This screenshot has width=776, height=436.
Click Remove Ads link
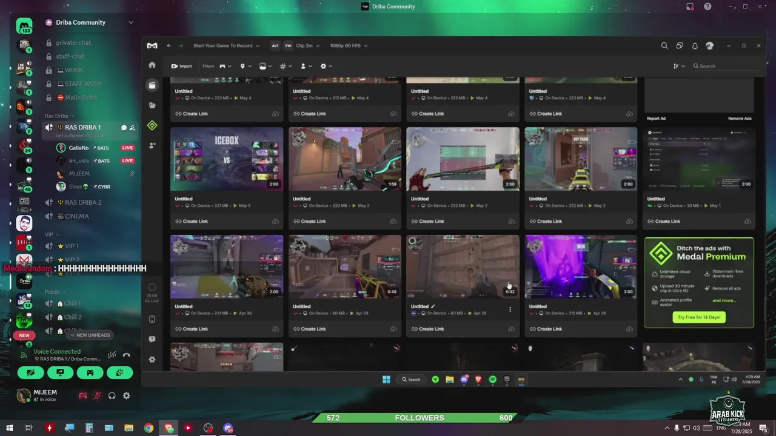tap(740, 119)
